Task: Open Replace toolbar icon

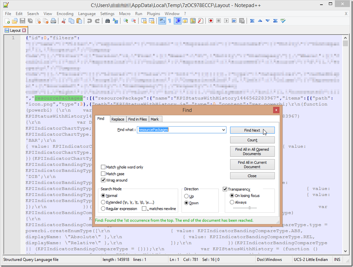Action: [x=115, y=21]
